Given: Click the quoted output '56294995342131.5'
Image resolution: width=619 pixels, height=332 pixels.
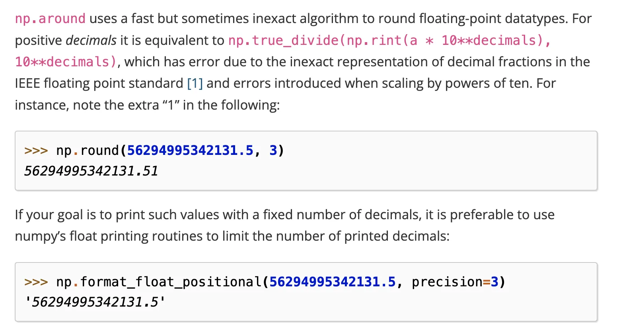Looking at the screenshot, I should click(x=95, y=302).
